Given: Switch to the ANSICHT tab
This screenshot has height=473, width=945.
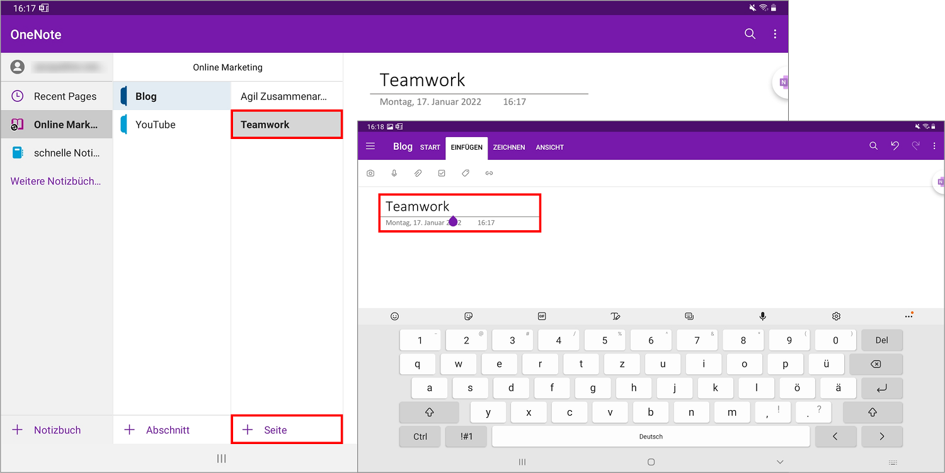Looking at the screenshot, I should point(550,147).
